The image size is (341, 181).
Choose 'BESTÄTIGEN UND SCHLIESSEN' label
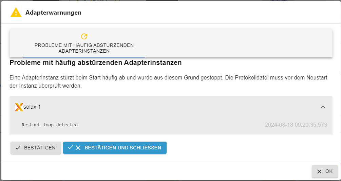(123, 148)
